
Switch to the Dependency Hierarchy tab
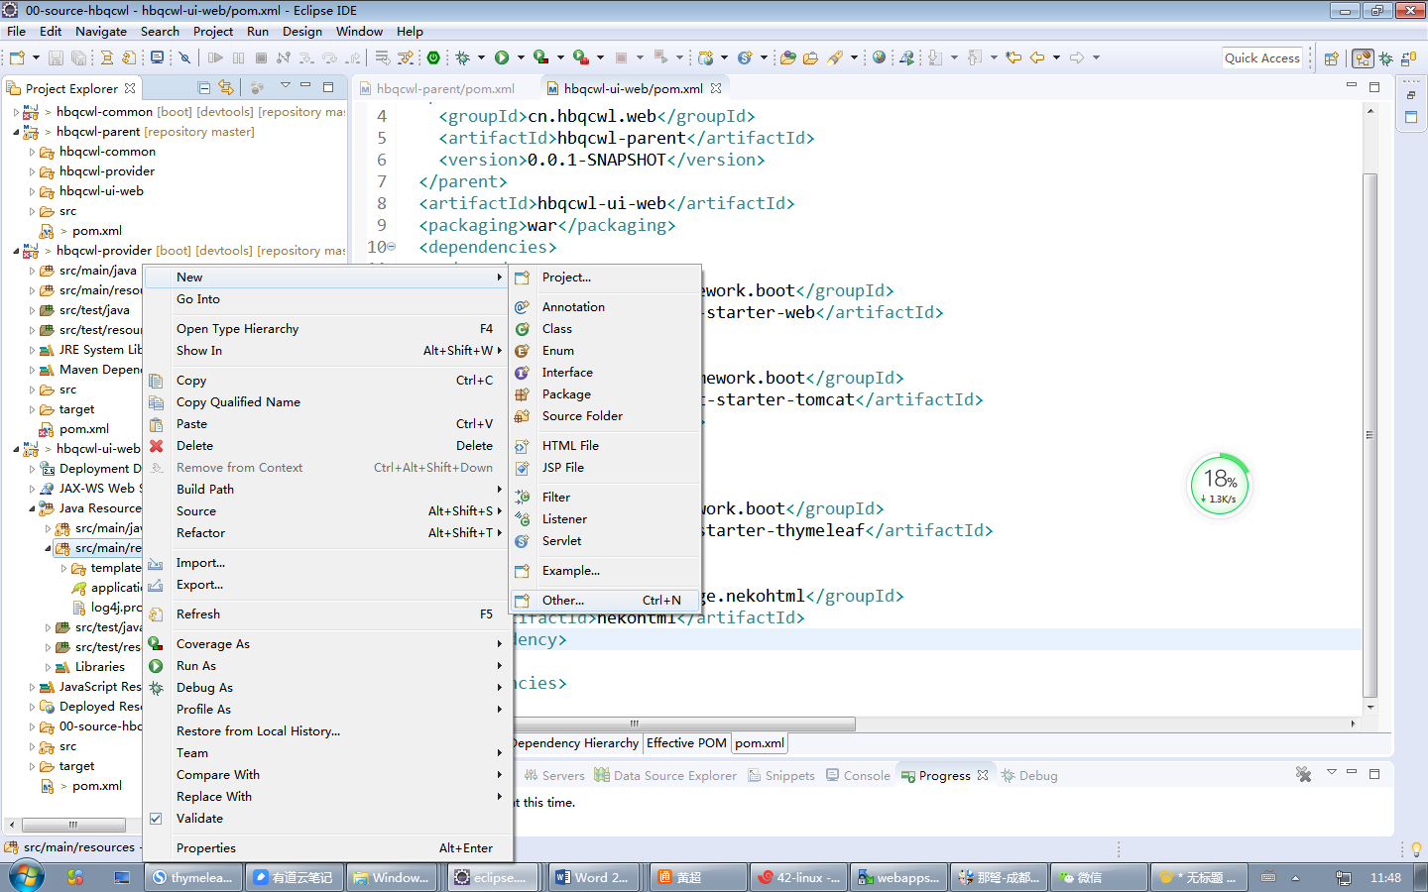575,743
